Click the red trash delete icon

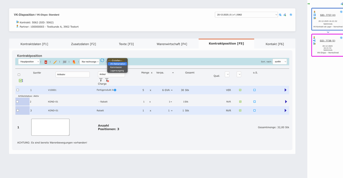46,62
